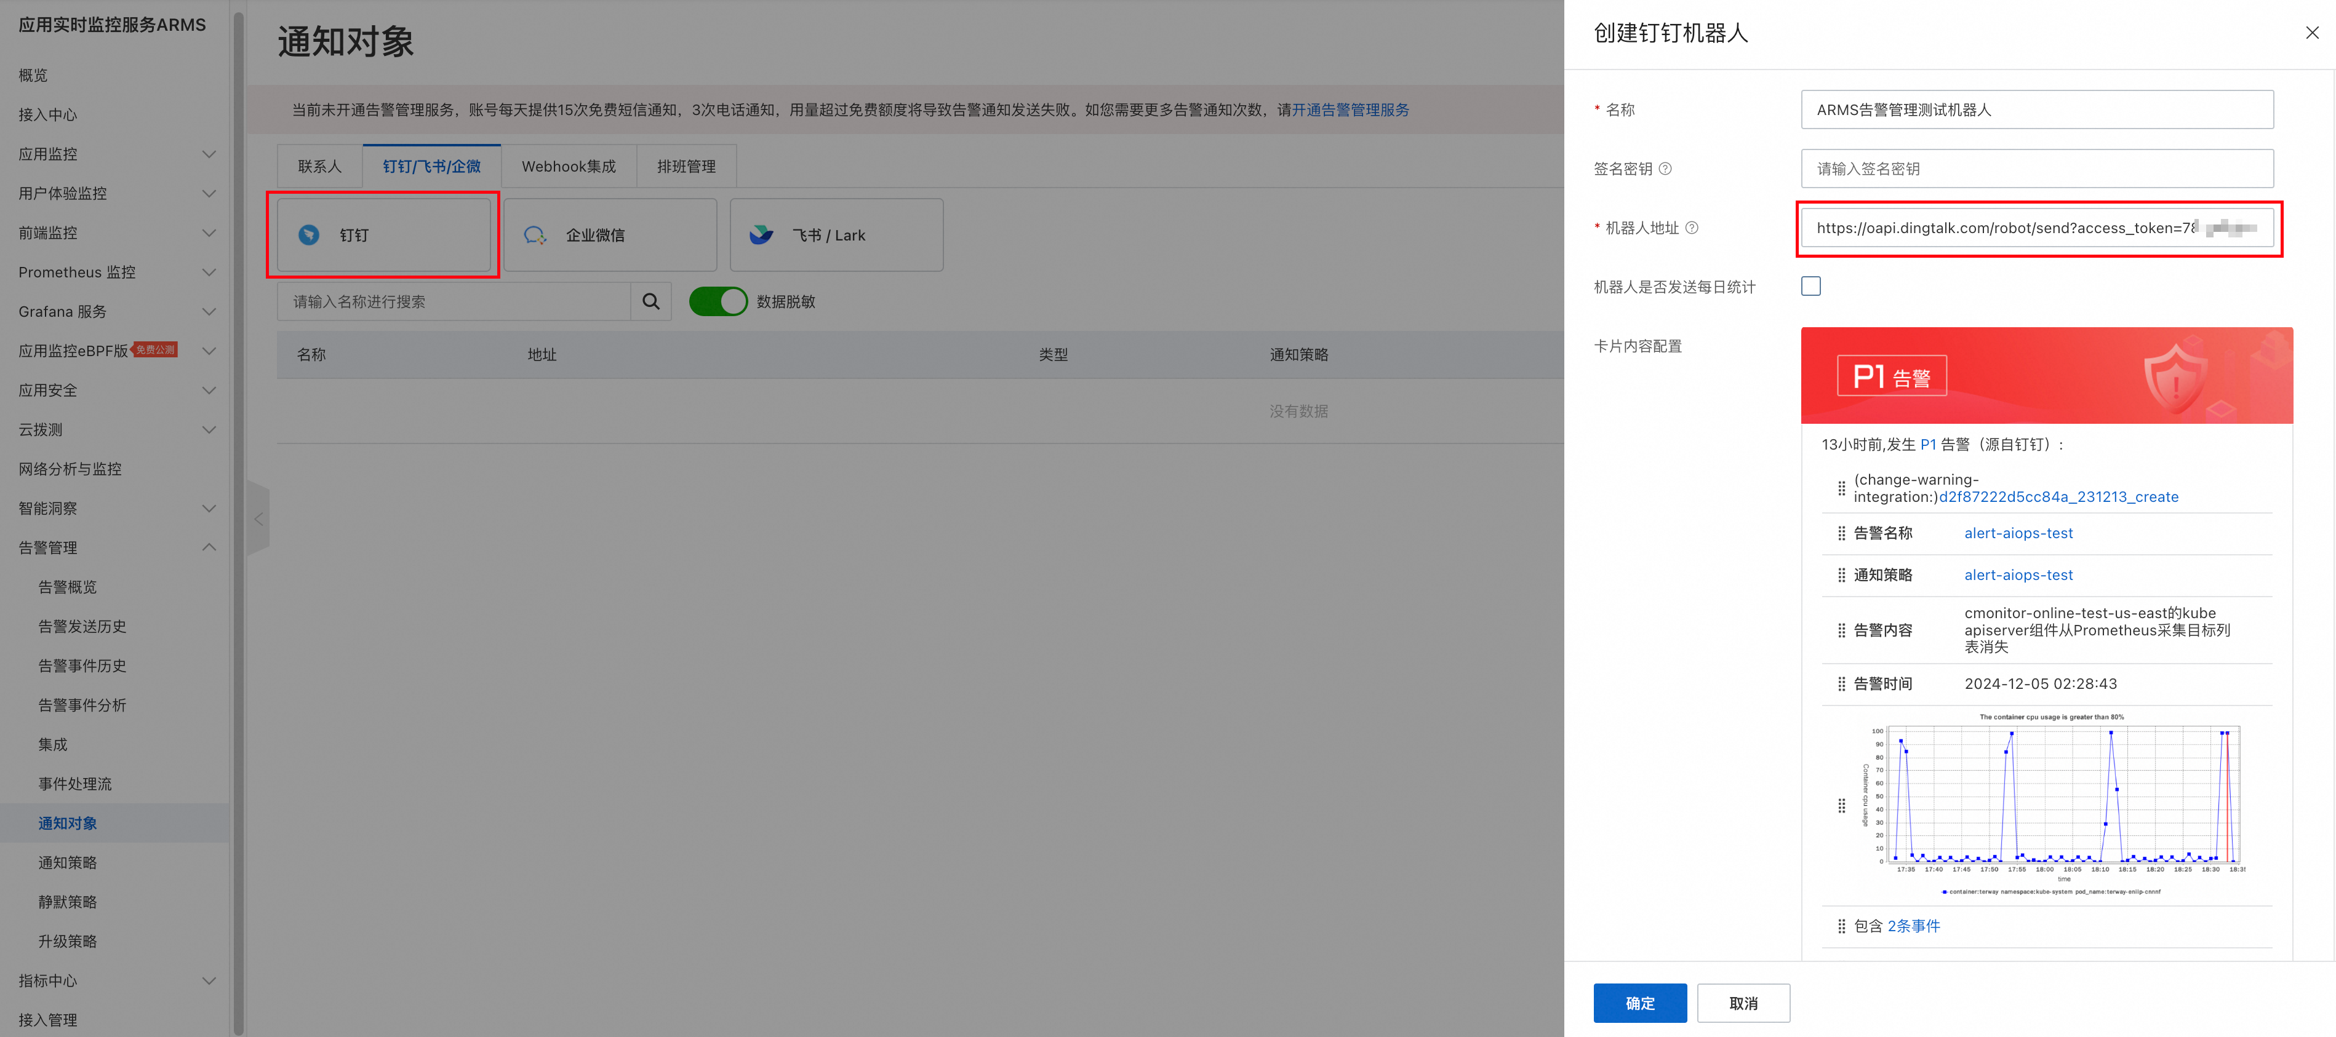This screenshot has height=1037, width=2336.
Task: Collapse the sidebar with the arrow handle
Action: [258, 518]
